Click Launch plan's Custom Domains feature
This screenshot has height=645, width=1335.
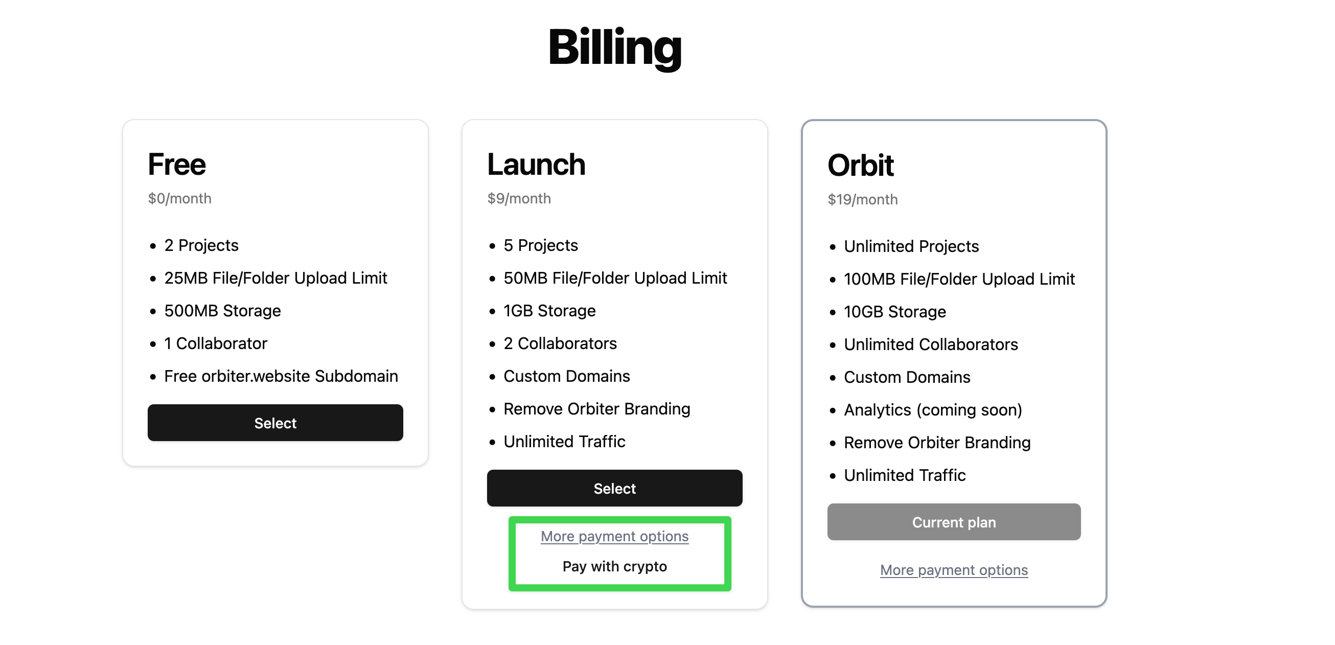(x=566, y=376)
